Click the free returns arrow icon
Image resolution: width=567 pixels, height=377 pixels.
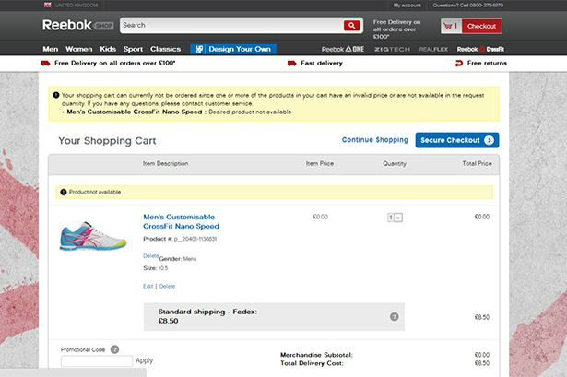tap(458, 64)
